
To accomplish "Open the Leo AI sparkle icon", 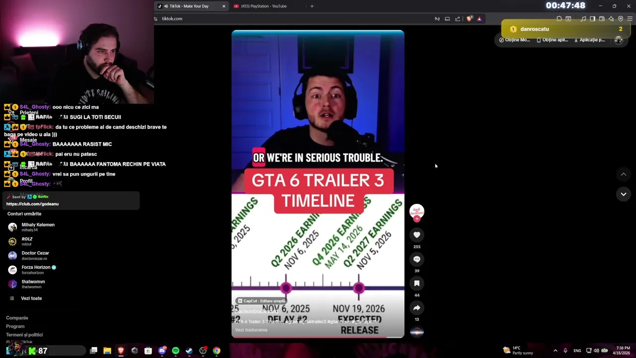I will click(x=611, y=19).
